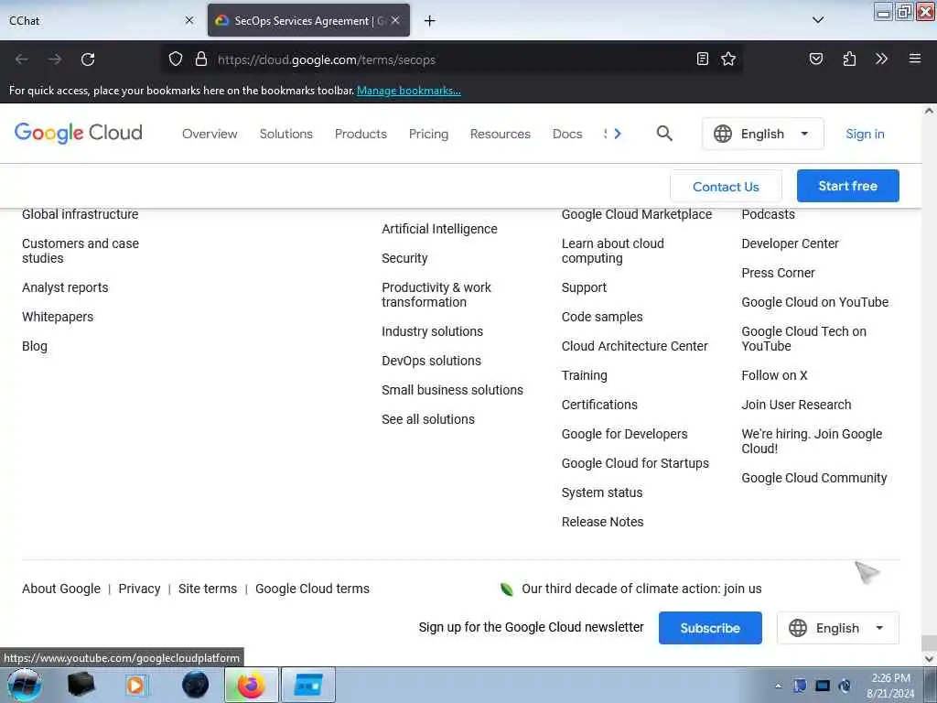Open the Firefox hamburger menu
937x703 pixels.
914,59
